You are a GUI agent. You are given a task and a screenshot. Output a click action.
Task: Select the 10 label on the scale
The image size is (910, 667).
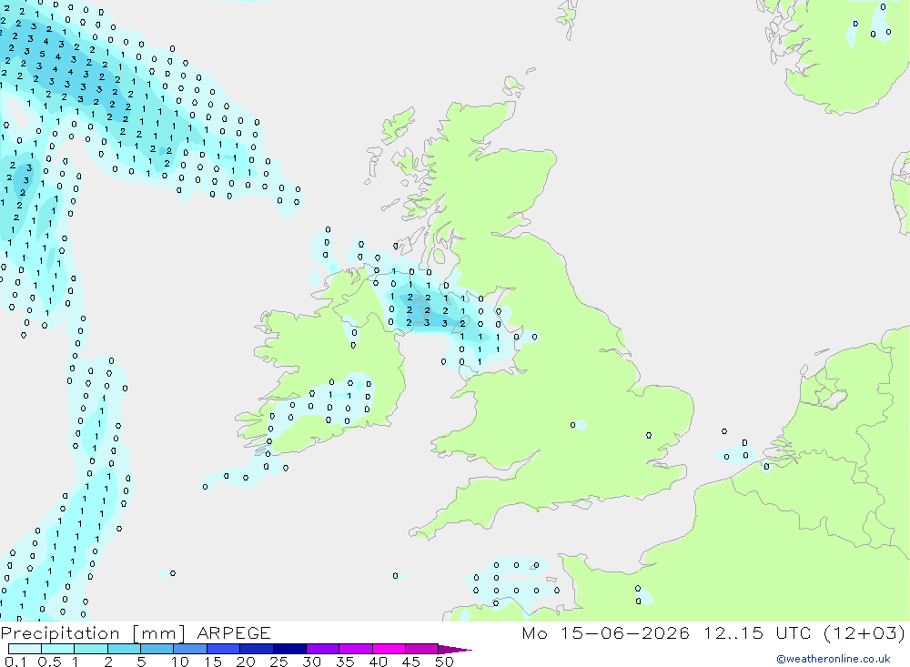tap(180, 662)
